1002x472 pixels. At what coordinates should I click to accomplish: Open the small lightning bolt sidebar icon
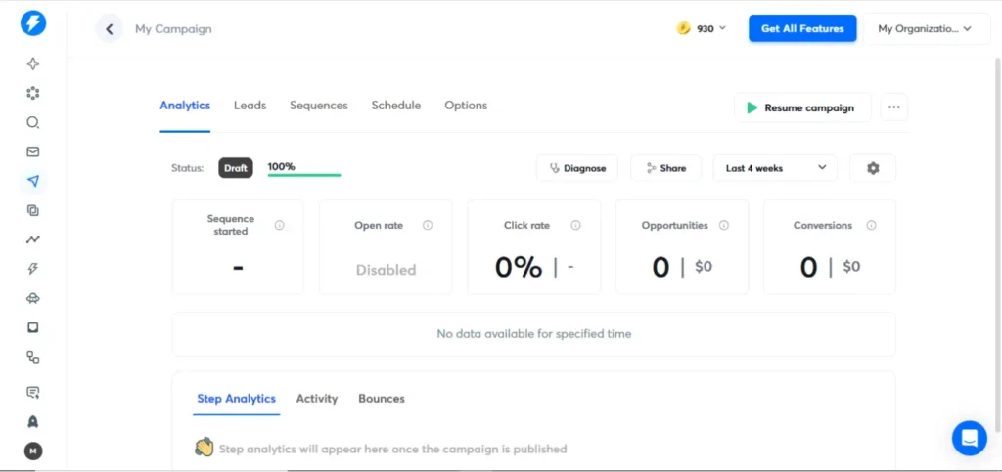click(33, 269)
